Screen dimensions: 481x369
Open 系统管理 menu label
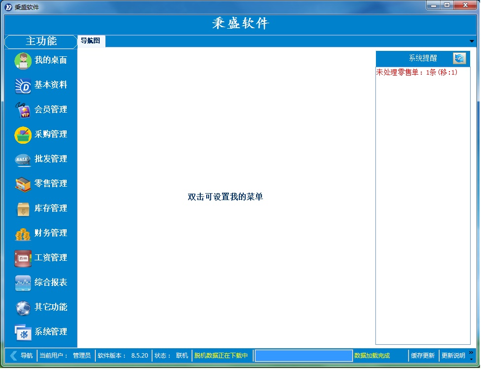coord(51,332)
